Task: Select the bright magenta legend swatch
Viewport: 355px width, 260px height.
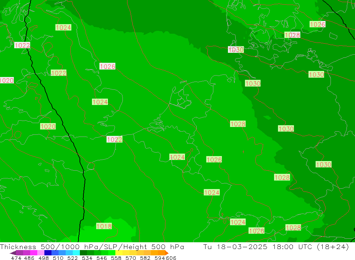Action: 33,253
